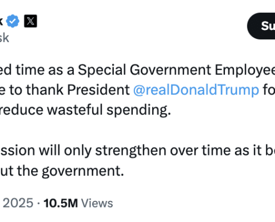Click the phrase 'time as a' in first line
This screenshot has height=222, width=275.
[45, 70]
